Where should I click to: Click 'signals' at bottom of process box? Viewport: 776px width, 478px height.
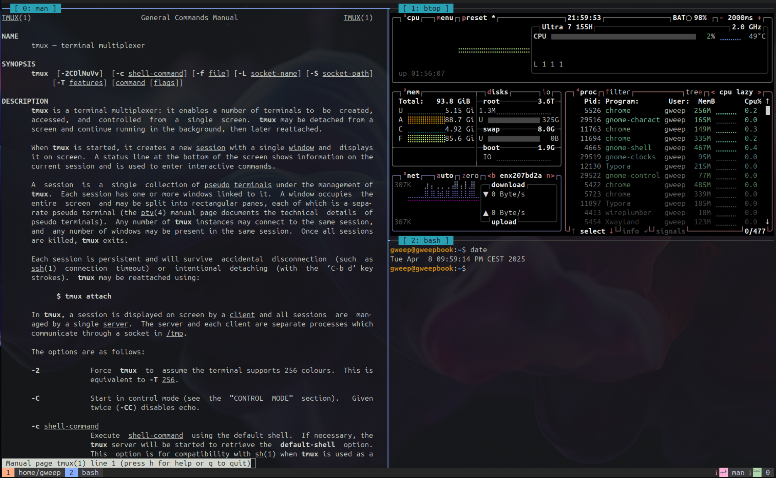[x=671, y=231]
